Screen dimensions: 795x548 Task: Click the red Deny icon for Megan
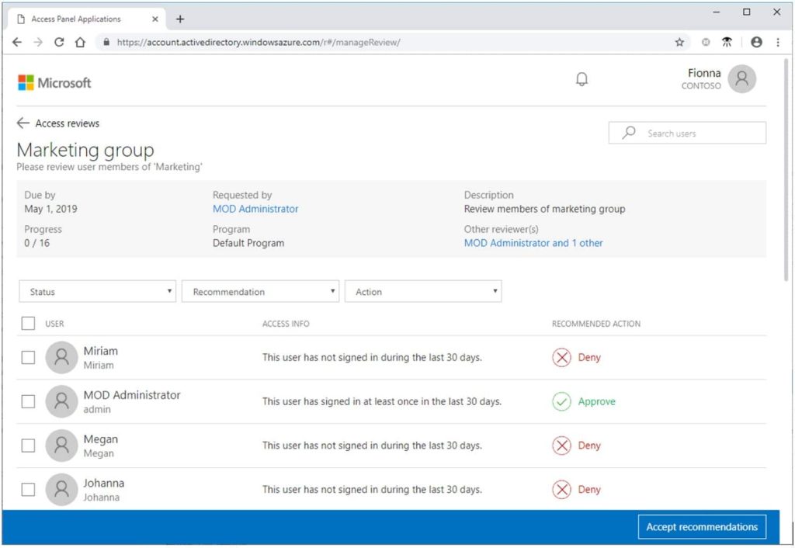coord(561,446)
